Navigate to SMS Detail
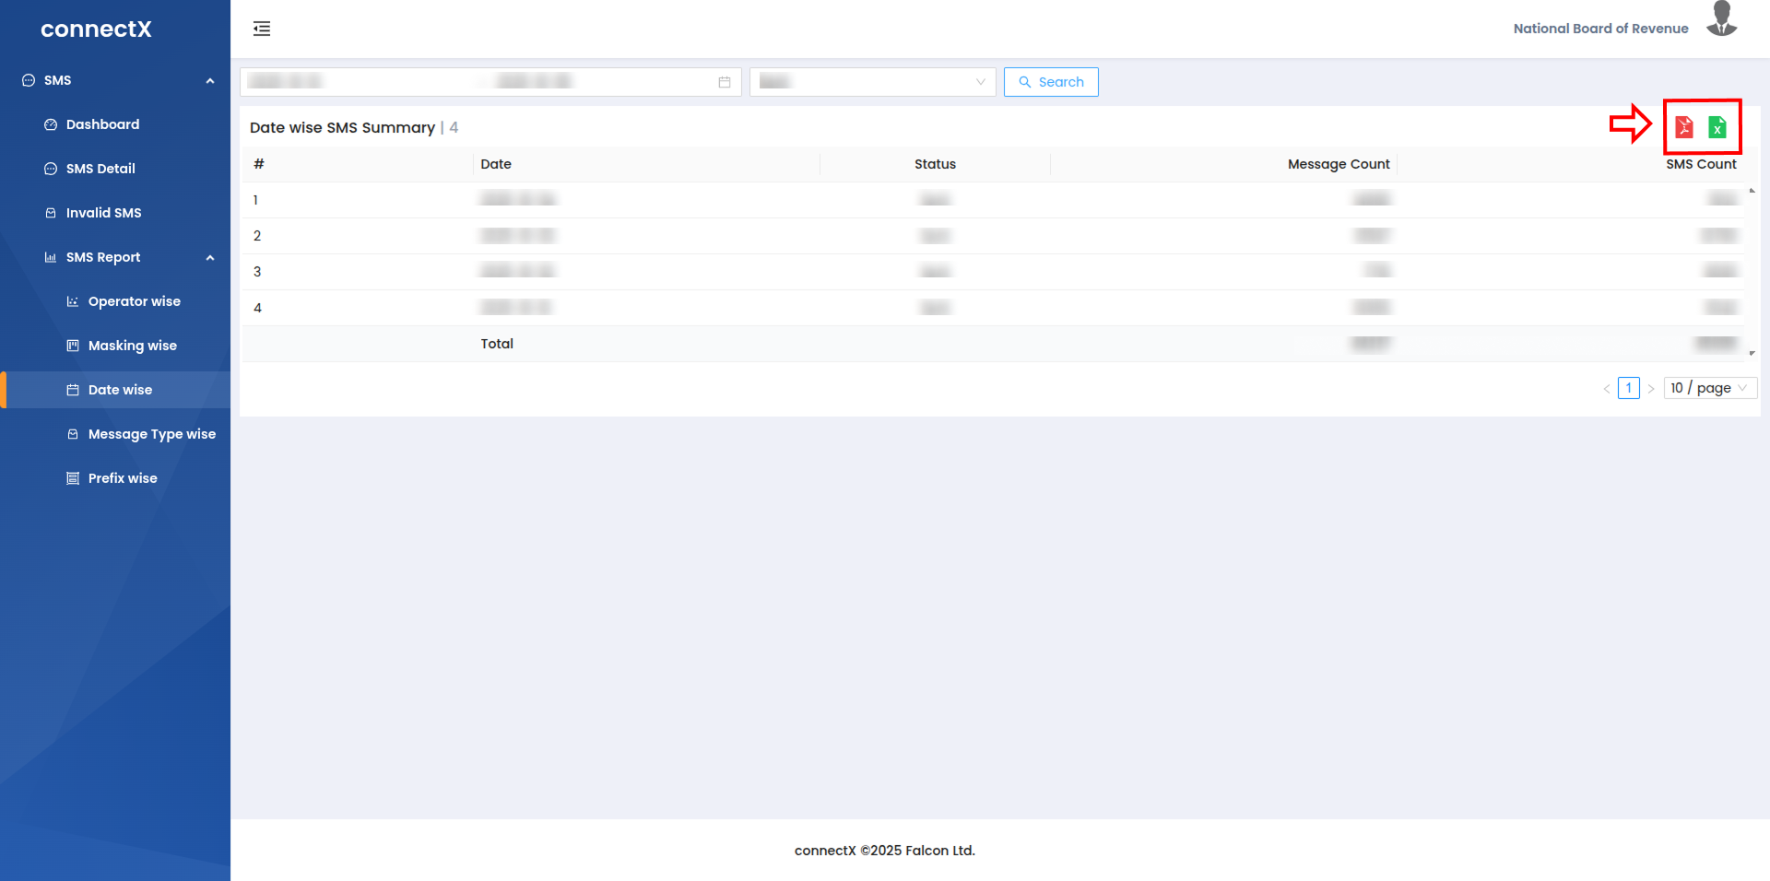Viewport: 1770px width, 881px height. 100,169
